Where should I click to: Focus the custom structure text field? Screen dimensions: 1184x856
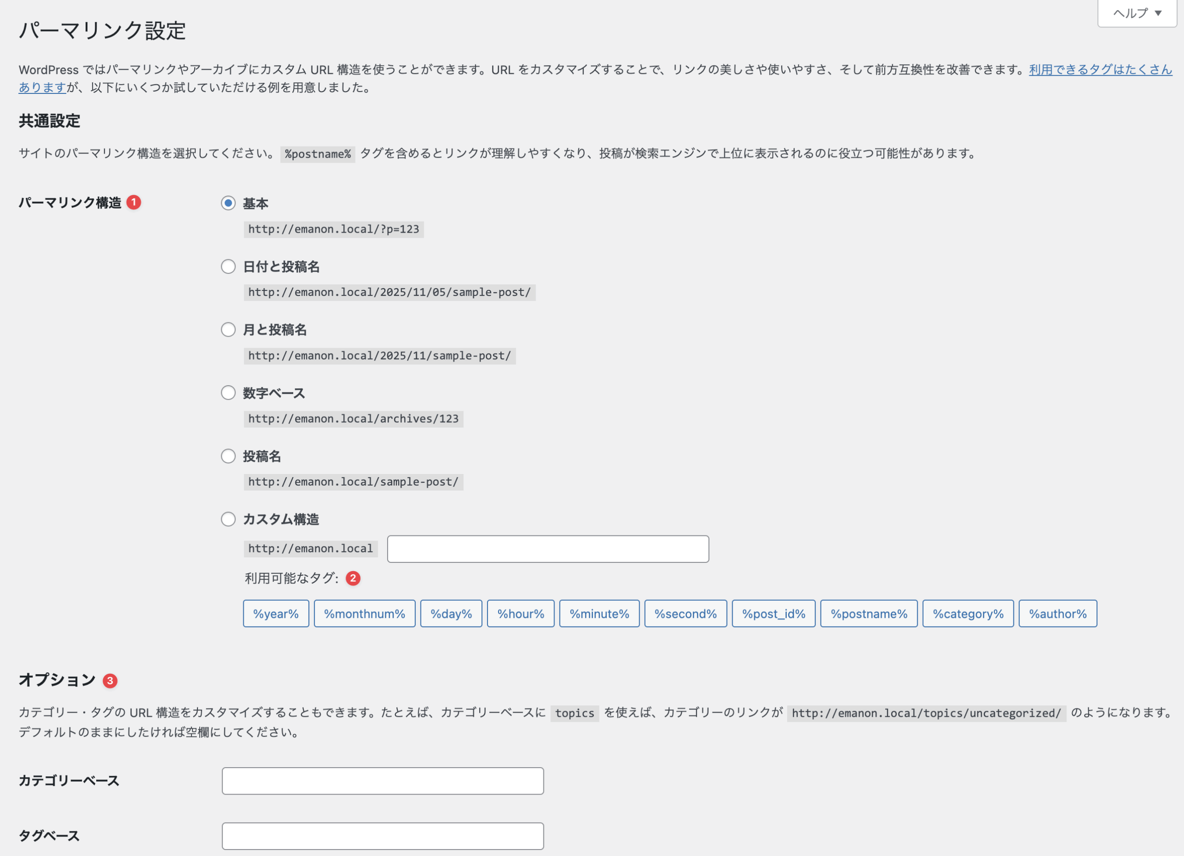[548, 549]
